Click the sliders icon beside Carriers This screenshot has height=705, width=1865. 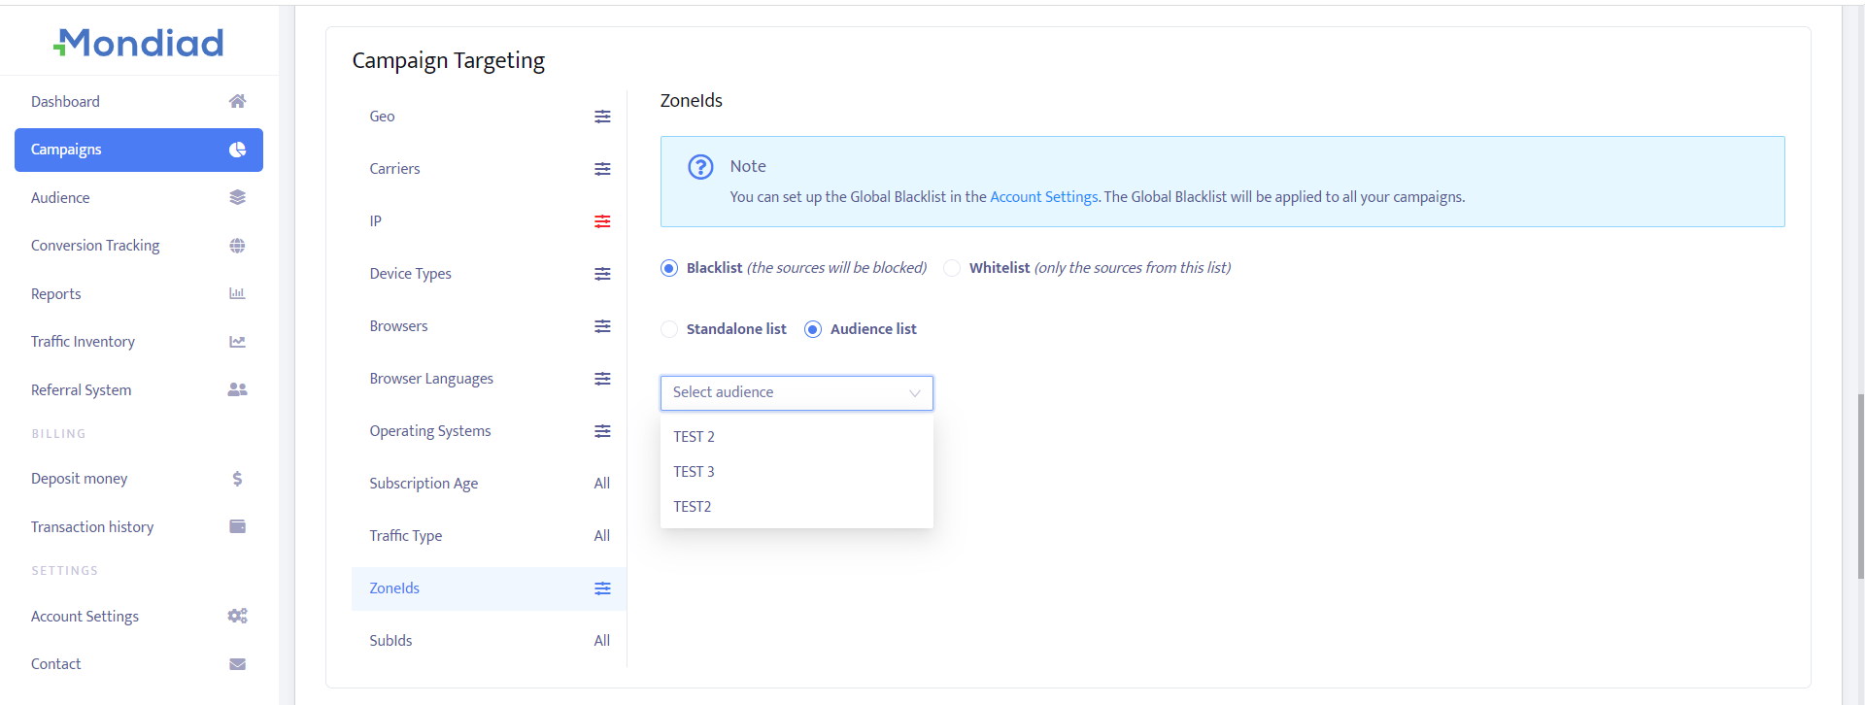[602, 169]
